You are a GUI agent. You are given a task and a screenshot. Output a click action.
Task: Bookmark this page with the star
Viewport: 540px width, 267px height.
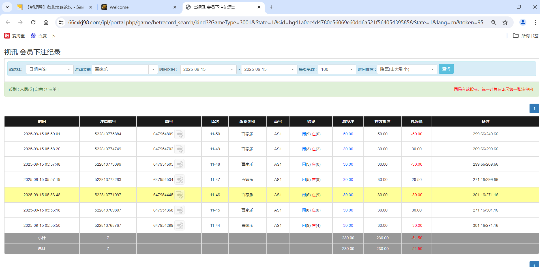505,22
